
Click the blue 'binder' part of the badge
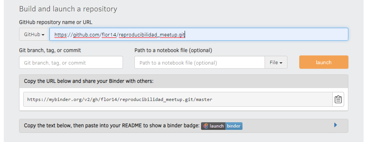point(234,126)
